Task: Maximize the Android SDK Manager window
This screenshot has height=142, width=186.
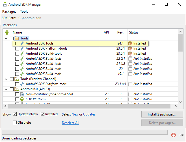Action: [166, 4]
